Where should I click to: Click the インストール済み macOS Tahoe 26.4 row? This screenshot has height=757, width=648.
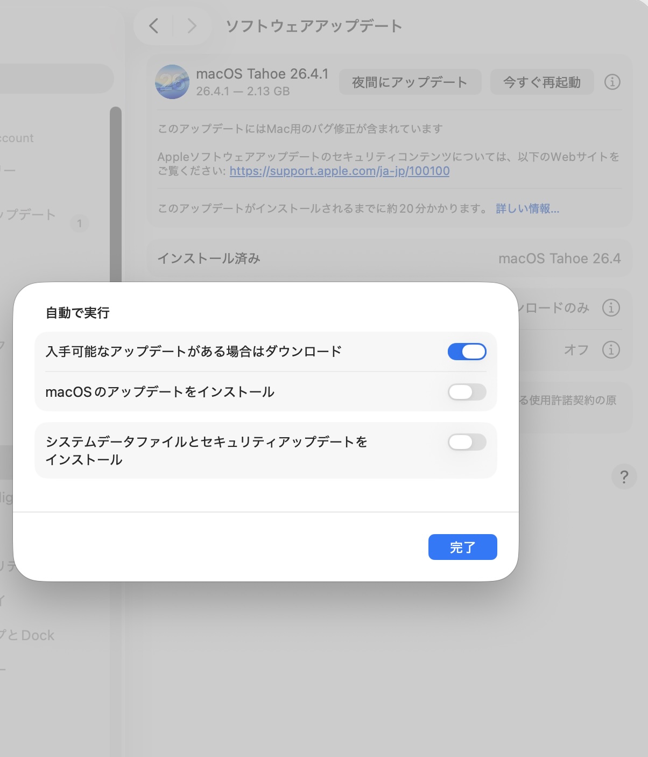point(389,258)
